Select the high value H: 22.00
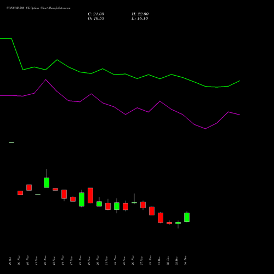 [140, 14]
